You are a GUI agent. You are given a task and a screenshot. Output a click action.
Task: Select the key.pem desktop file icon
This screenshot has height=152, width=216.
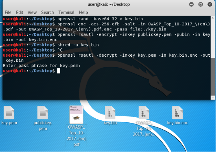(x=9, y=113)
